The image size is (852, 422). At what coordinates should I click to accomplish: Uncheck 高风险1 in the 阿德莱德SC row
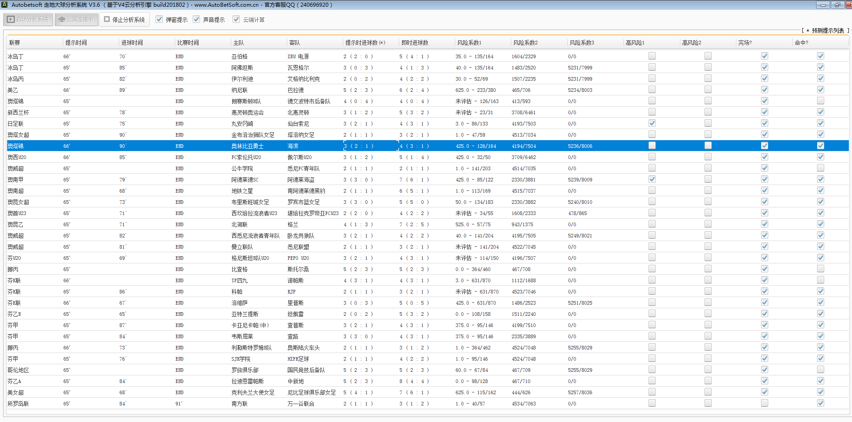tap(652, 179)
